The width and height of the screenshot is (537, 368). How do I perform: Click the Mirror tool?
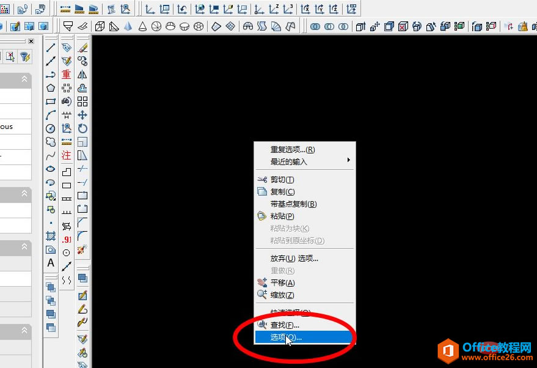tap(82, 75)
